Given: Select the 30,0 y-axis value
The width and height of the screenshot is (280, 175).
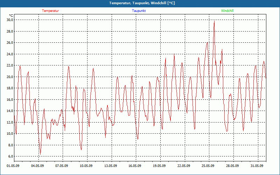Looking at the screenshot, I should [10, 20].
